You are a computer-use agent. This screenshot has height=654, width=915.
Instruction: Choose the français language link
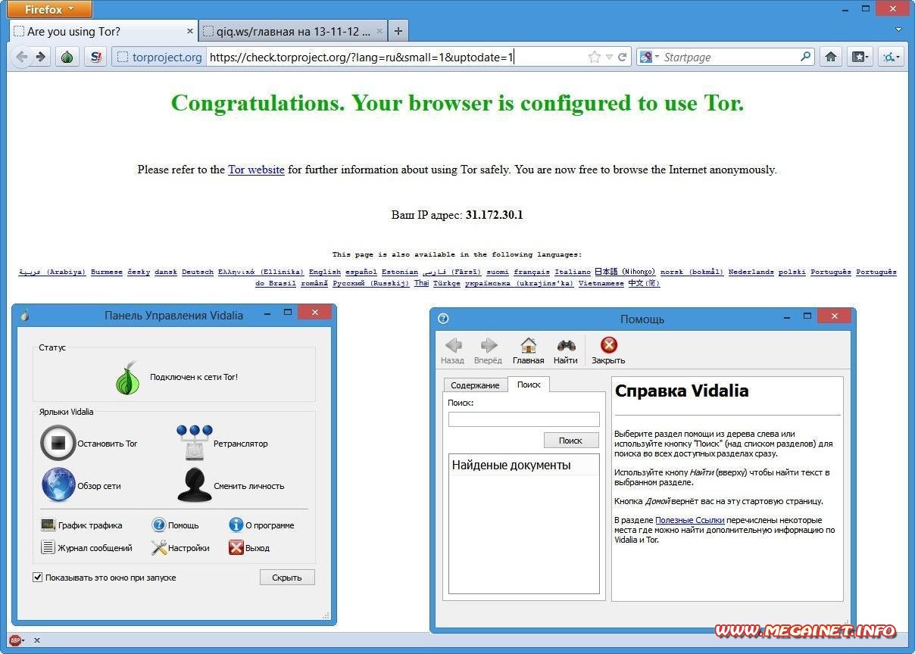tap(532, 272)
